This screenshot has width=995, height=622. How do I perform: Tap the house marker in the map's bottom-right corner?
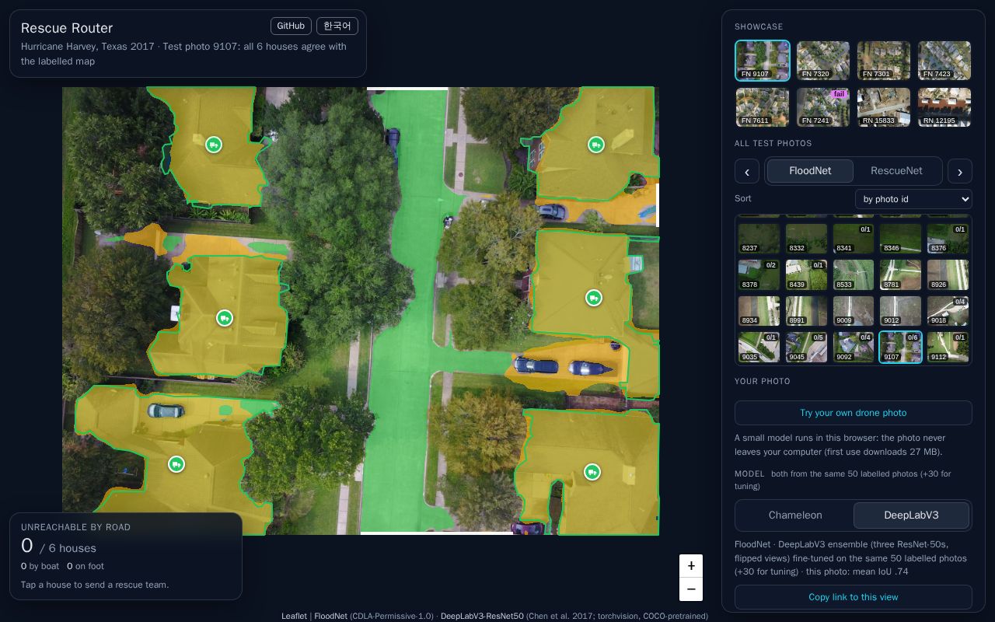coord(592,472)
